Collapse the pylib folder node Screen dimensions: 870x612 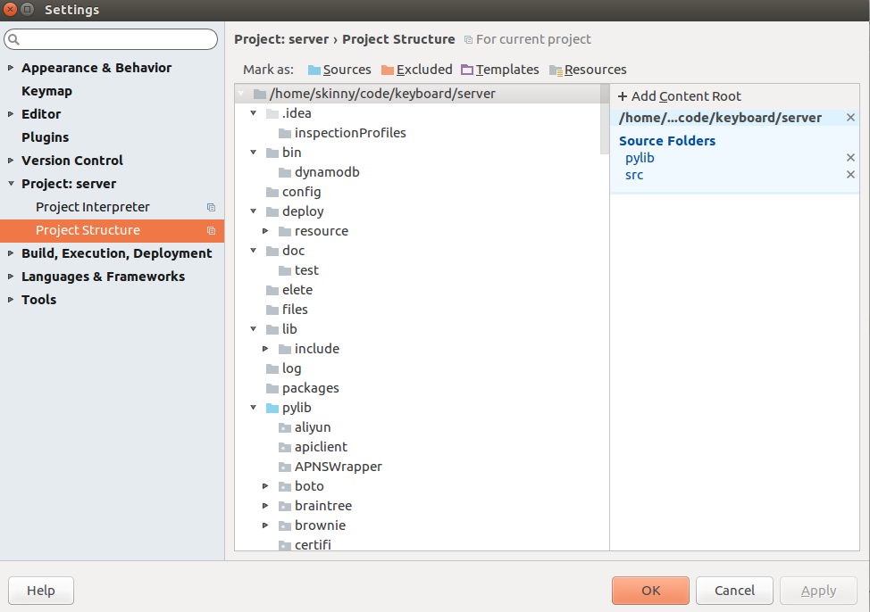click(x=253, y=408)
